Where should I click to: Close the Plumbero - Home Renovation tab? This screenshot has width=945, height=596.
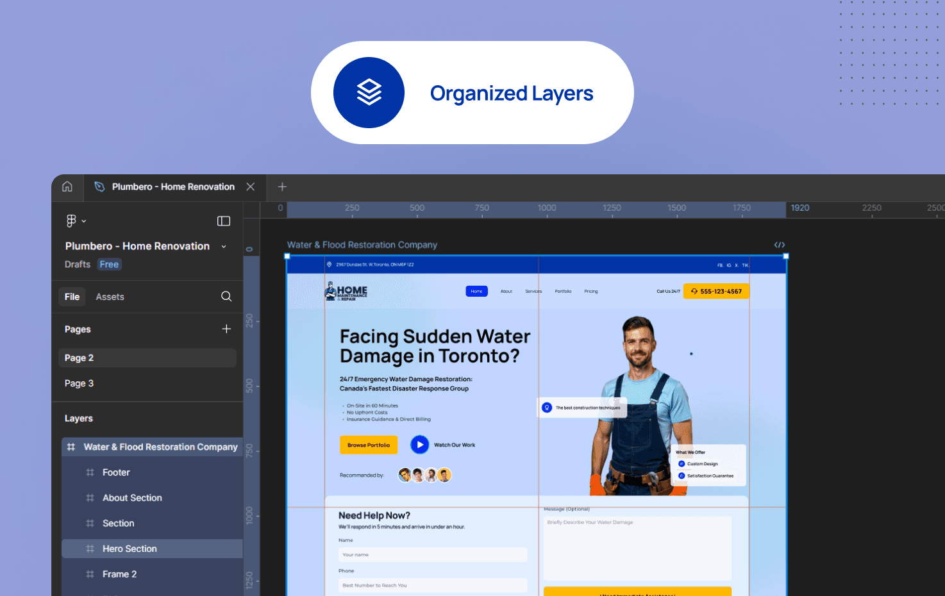point(251,186)
